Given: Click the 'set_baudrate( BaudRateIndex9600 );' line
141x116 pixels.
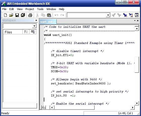Looking at the screenshot, I should tap(81, 83).
